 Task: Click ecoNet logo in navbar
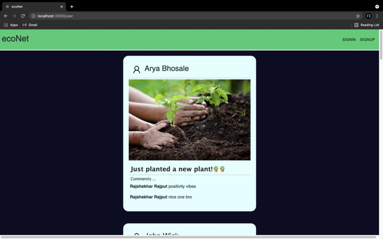pos(15,38)
